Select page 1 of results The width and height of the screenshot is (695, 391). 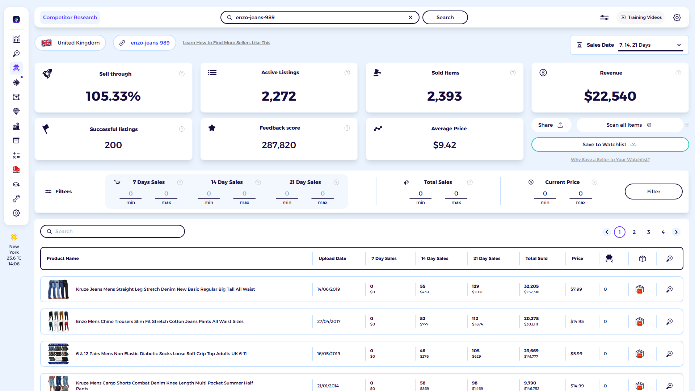(x=620, y=232)
